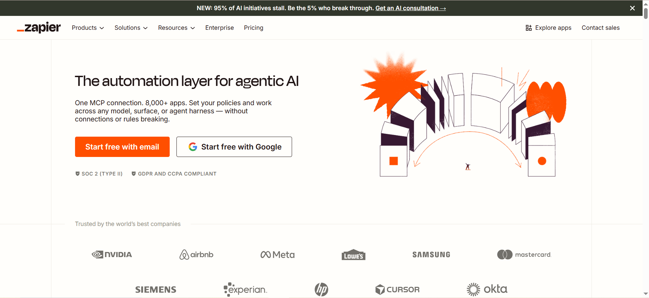Click the Okta logo
The image size is (649, 298).
pyautogui.click(x=487, y=289)
